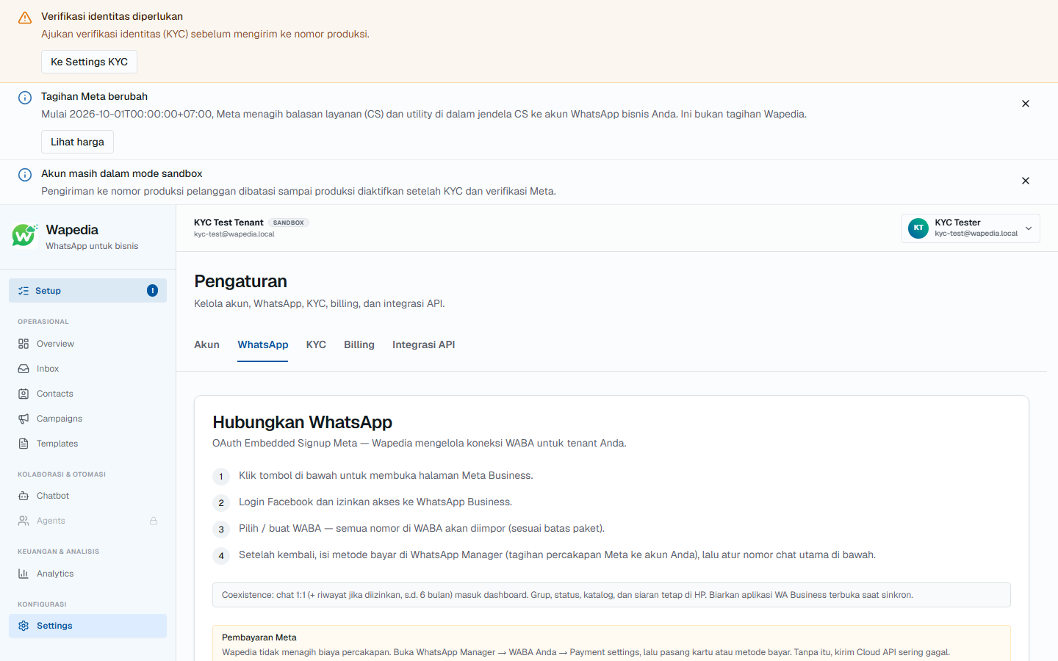The height and width of the screenshot is (661, 1058).
Task: Click the Hubungkan WhatsApp heading
Action: coord(303,422)
